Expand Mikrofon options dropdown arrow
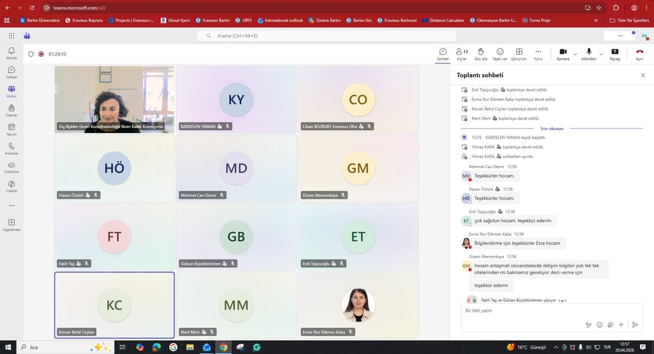 [602, 54]
